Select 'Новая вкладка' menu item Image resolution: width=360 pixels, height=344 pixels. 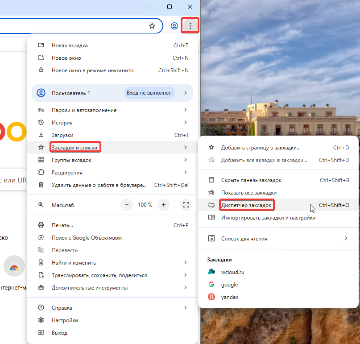(70, 46)
